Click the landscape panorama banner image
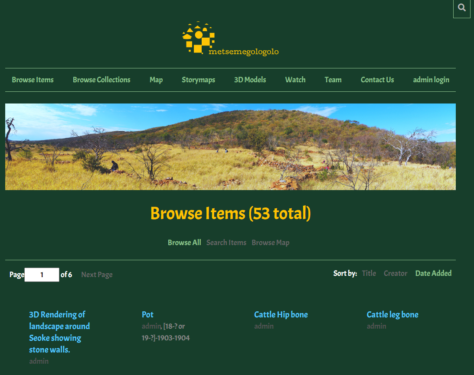The image size is (474, 375). point(230,147)
